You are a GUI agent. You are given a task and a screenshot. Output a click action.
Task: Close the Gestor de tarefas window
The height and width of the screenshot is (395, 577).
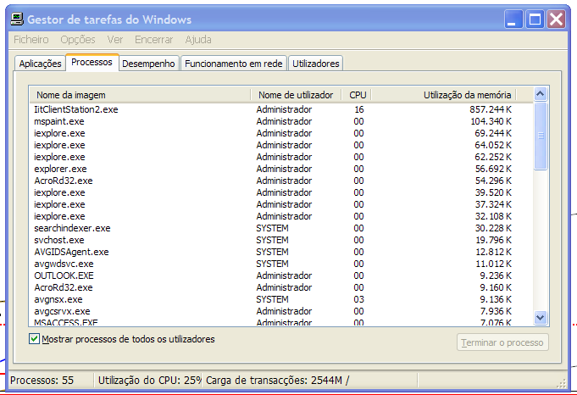pos(556,19)
